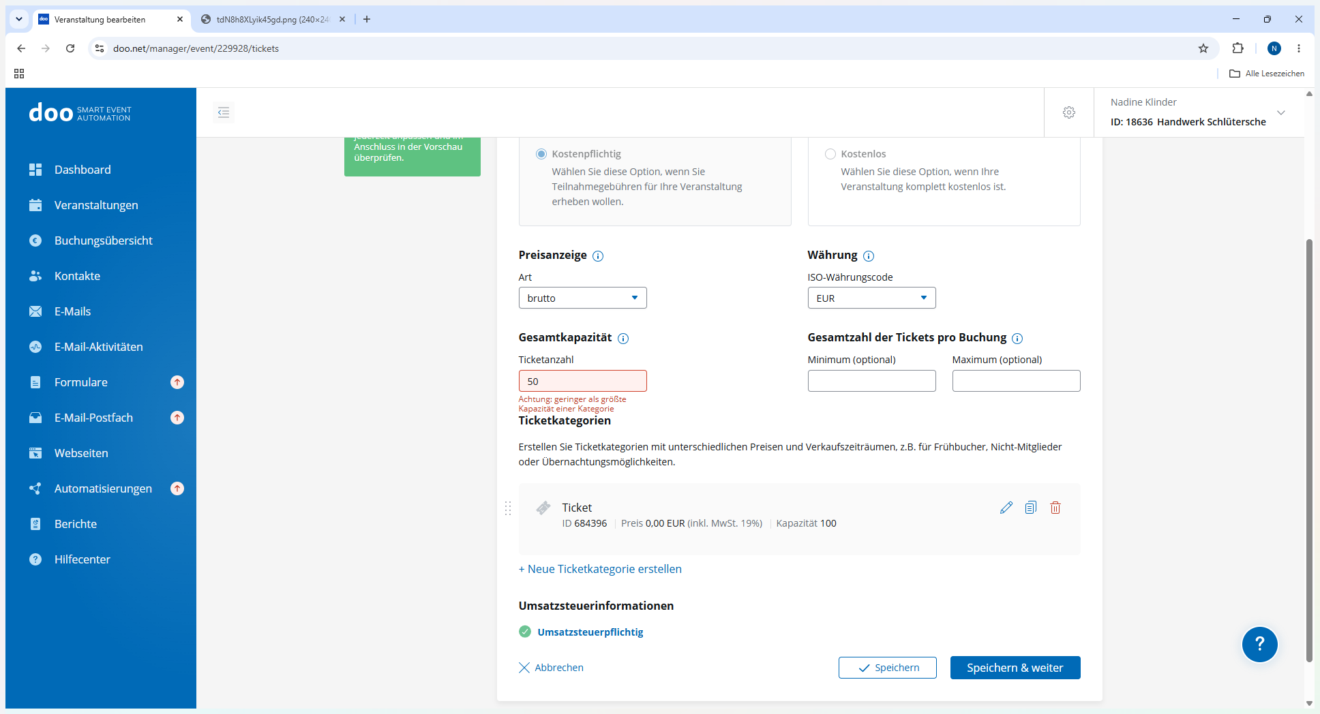Viewport: 1320px width, 714px height.
Task: Delete the Ticket category with trash icon
Action: point(1055,508)
